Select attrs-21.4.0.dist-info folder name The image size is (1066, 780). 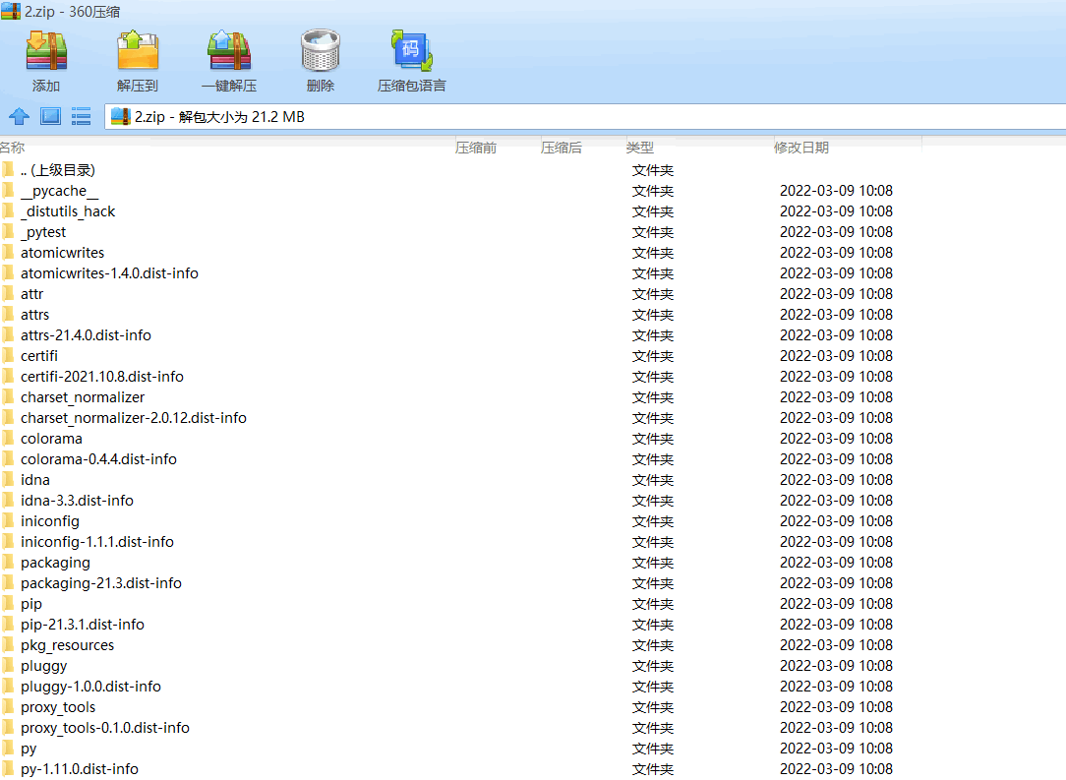[x=86, y=335]
